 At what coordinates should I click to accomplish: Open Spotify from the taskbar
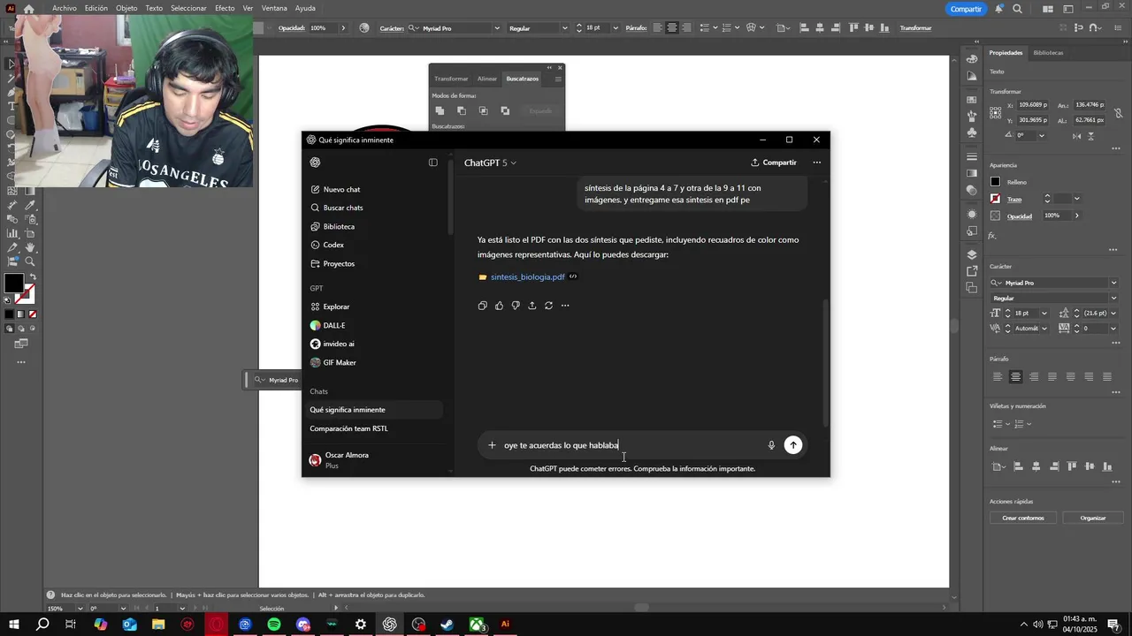point(274,625)
